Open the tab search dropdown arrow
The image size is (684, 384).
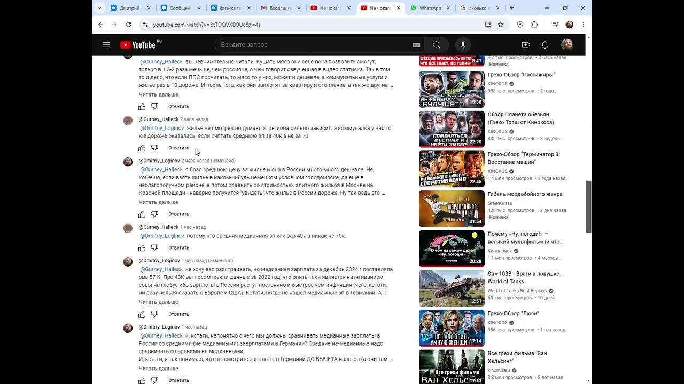coord(99,8)
